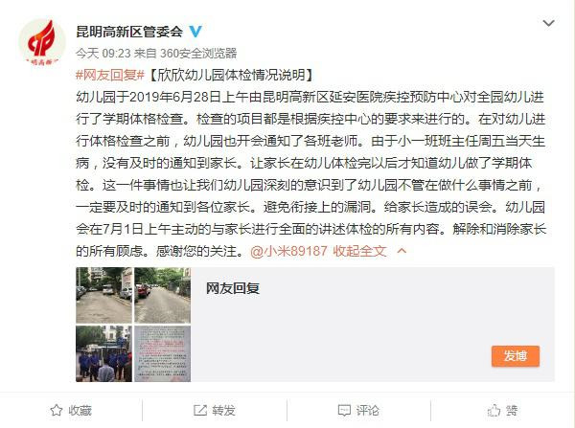The height and width of the screenshot is (428, 575).
Task: Click the blue verified badge icon
Action: point(195,32)
